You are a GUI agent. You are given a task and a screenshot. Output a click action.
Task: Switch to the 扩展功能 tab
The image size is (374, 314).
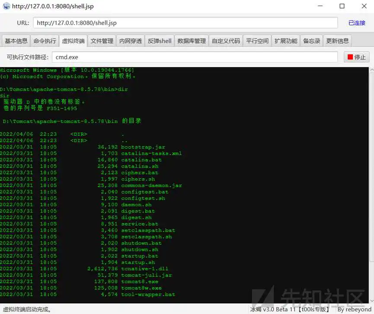[286, 41]
